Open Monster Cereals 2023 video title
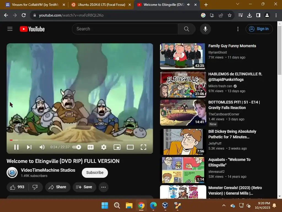 (235, 190)
